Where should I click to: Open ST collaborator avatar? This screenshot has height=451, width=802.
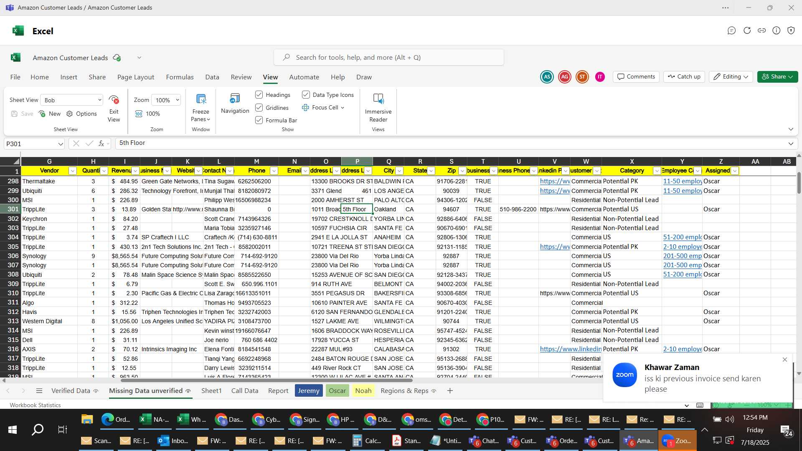[582, 77]
